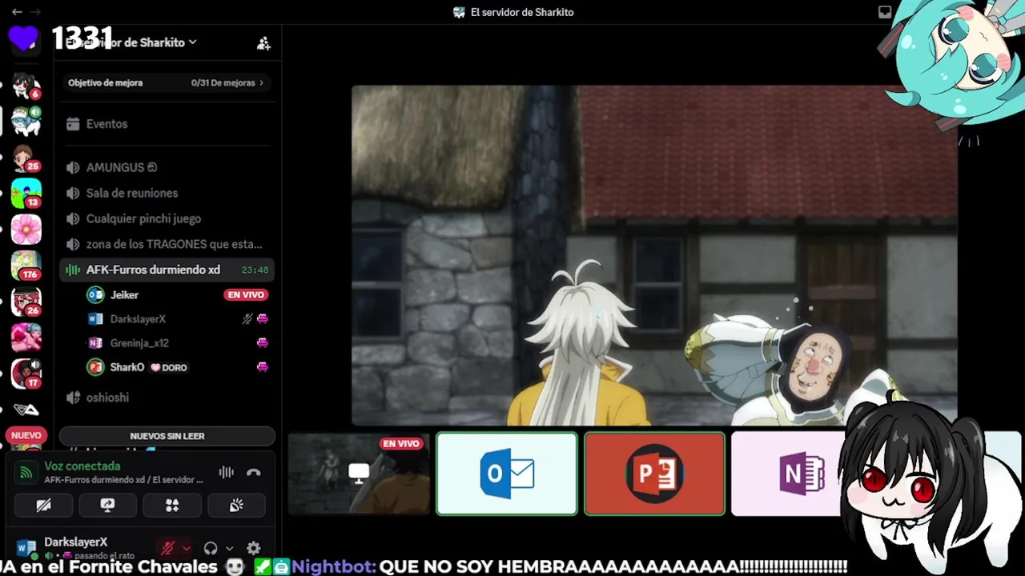Screen dimensions: 1025x576
Task: Open the pink flower server icon
Action: click(x=26, y=230)
